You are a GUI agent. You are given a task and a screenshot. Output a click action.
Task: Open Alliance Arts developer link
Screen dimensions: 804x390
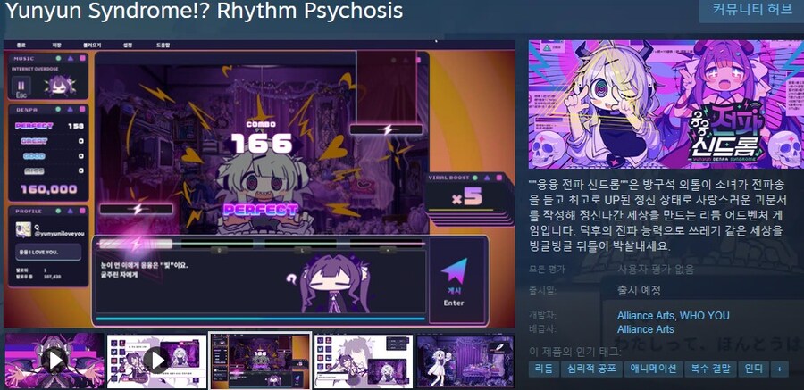click(646, 316)
